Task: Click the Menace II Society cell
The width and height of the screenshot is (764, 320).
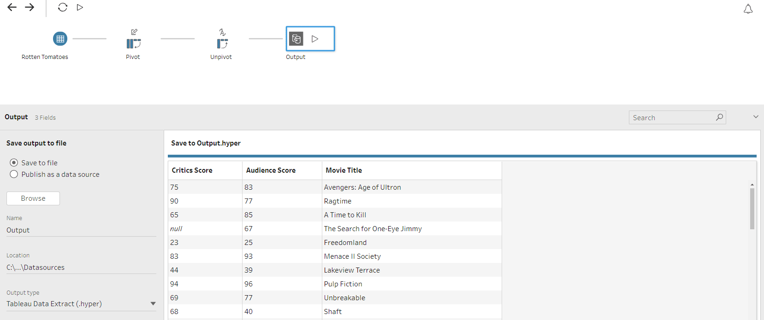Action: [x=412, y=256]
